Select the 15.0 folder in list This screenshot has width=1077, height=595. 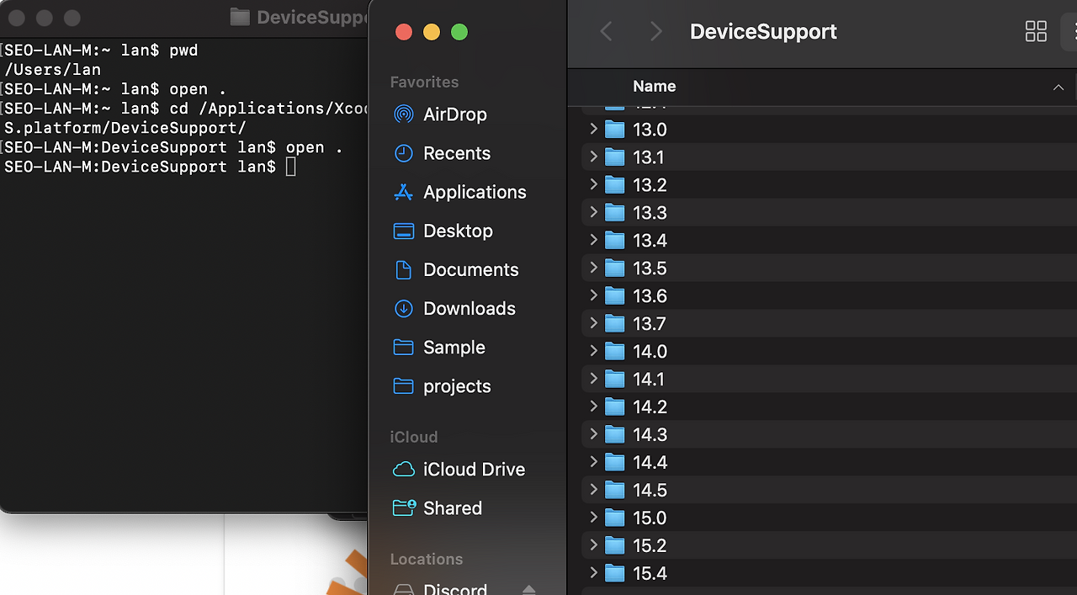click(x=829, y=518)
